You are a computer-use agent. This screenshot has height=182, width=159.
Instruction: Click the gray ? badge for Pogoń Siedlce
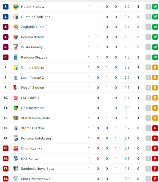(x=149, y=87)
